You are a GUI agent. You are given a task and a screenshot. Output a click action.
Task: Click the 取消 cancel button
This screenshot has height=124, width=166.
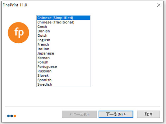(x=148, y=114)
